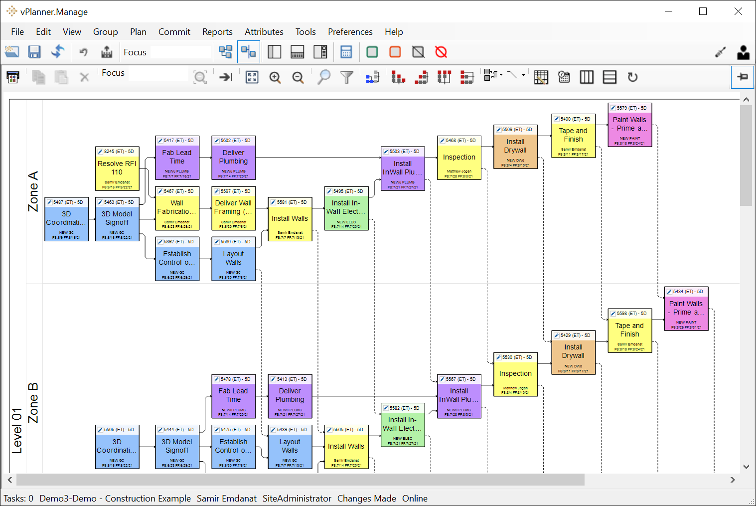Toggle the pin panel button
The width and height of the screenshot is (756, 506).
click(743, 77)
